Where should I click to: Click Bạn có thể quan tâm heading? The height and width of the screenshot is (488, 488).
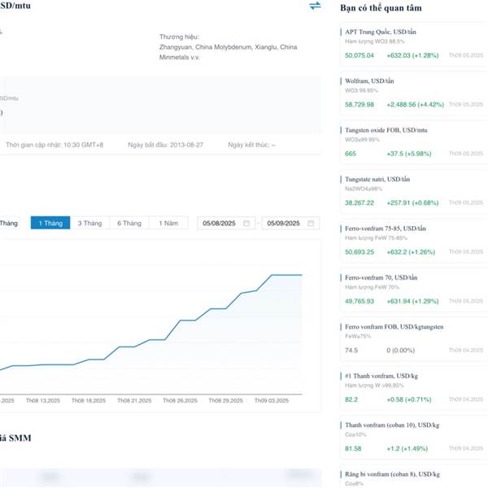381,8
